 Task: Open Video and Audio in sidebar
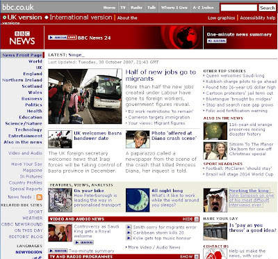pos(26,153)
